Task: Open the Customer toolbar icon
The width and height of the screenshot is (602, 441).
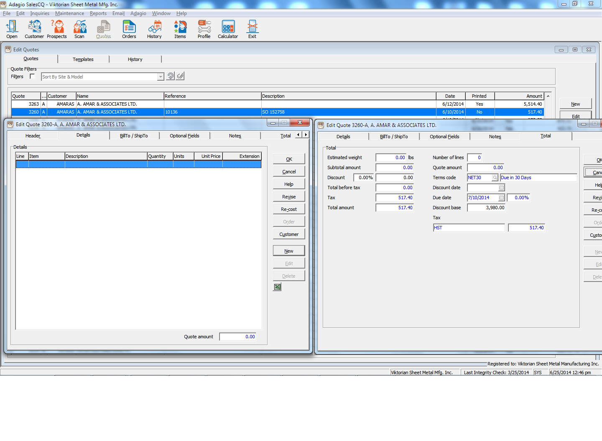Action: [34, 29]
